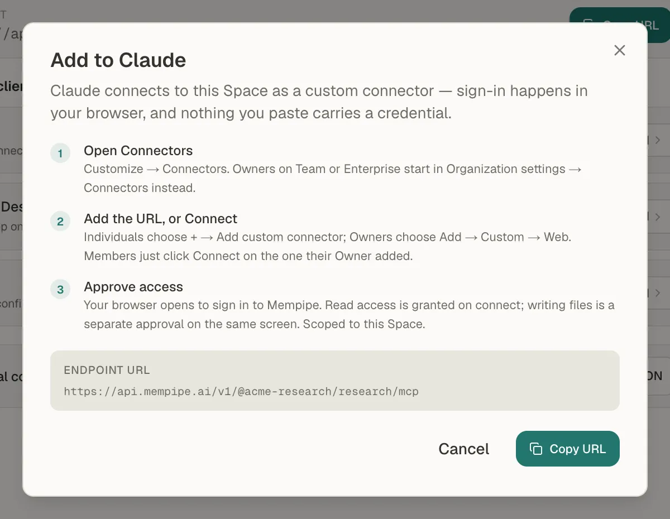Click the 'Add the URL, or Connect' heading
The image size is (670, 519).
[160, 219]
